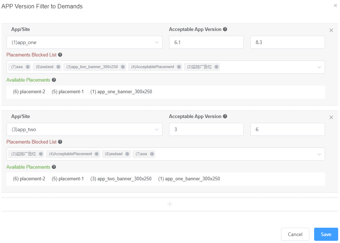Image resolution: width=340 pixels, height=243 pixels.
Task: Remove (2)监控广告位 tag from app_one blocked list
Action: tap(216, 67)
